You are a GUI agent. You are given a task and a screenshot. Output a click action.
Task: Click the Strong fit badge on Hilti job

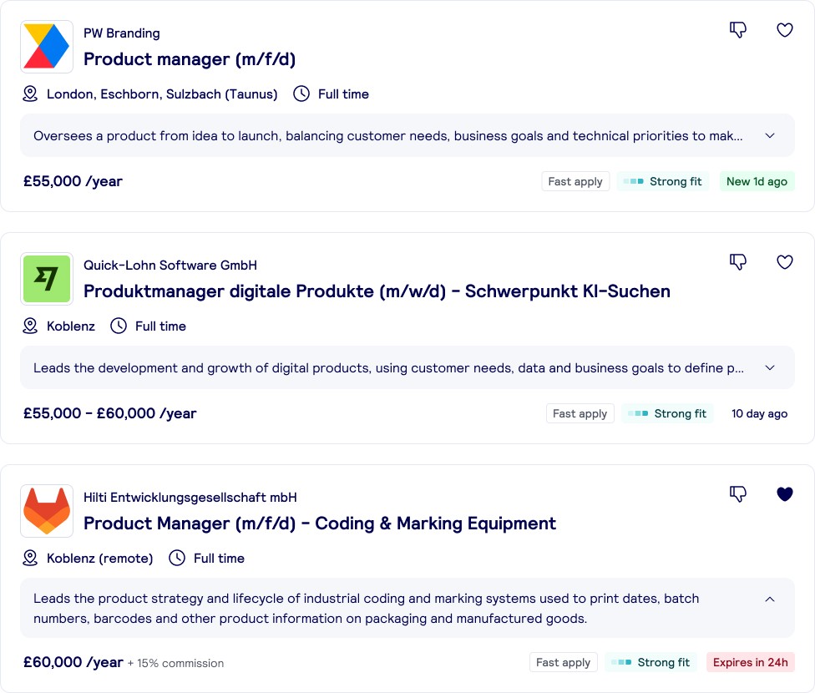pos(650,662)
